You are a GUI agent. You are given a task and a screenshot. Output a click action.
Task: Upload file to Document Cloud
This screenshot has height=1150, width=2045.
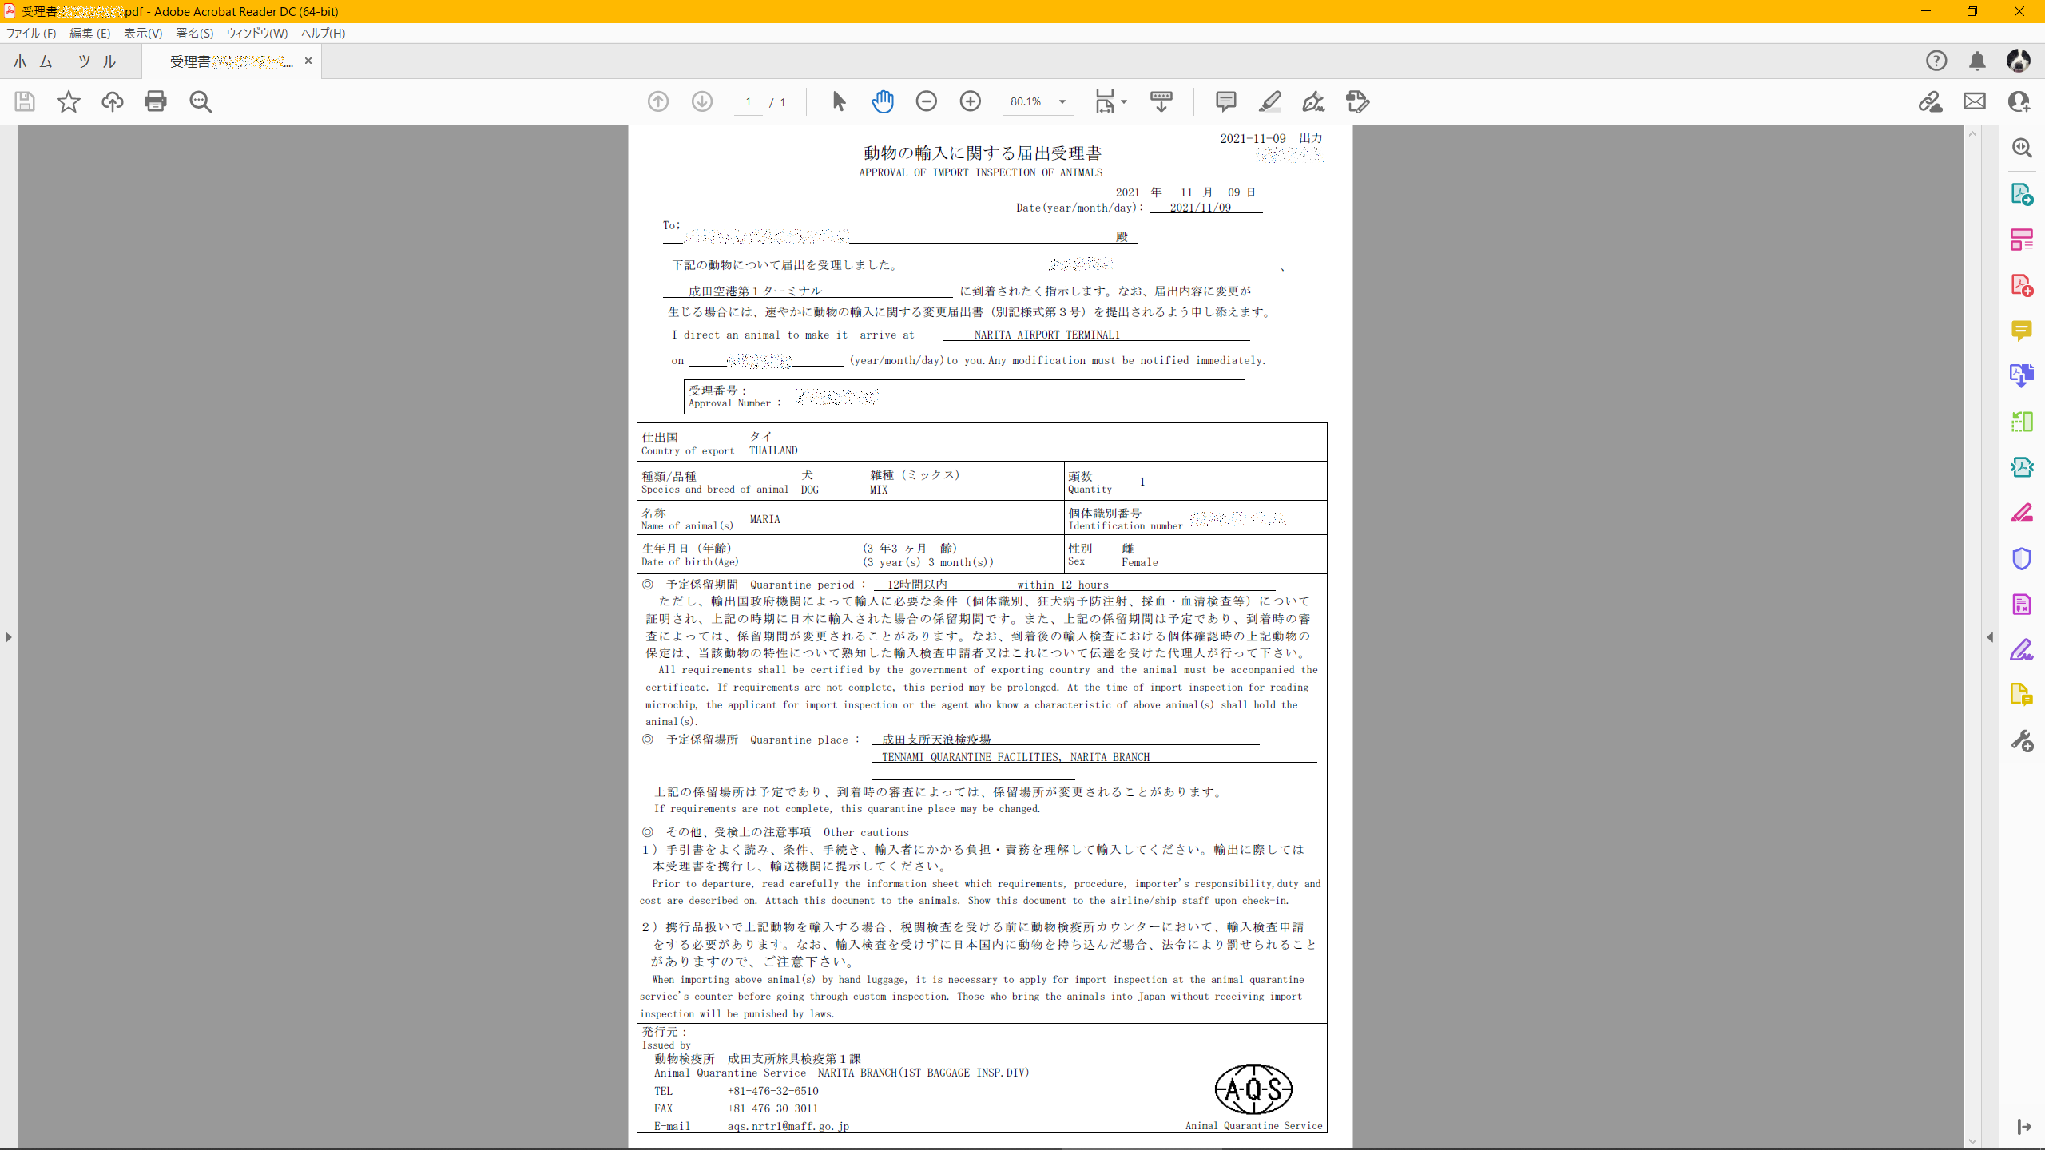tap(113, 101)
